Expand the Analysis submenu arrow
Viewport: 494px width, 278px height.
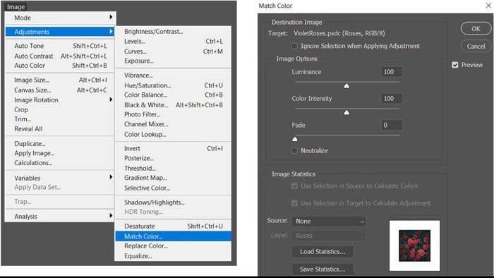pos(111,216)
